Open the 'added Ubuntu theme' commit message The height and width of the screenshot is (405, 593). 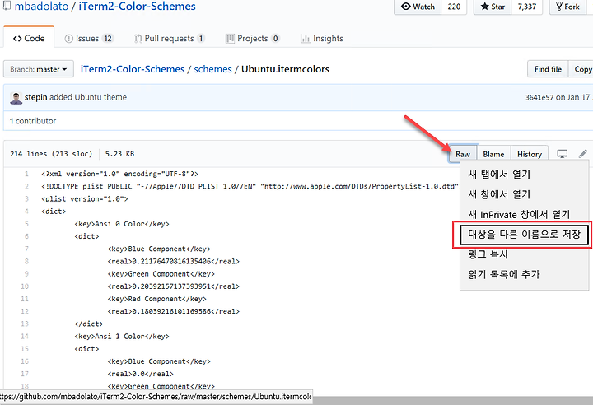click(88, 97)
